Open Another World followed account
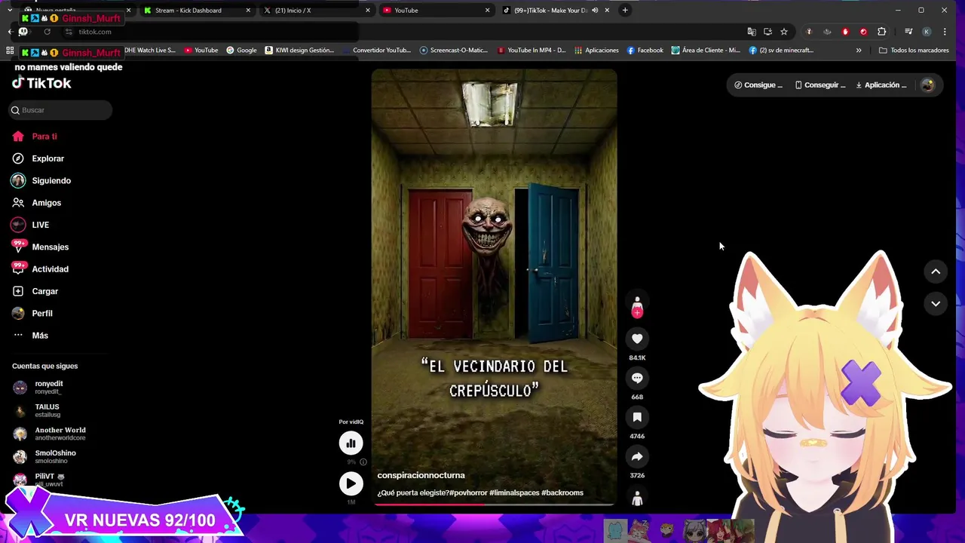 pyautogui.click(x=50, y=434)
